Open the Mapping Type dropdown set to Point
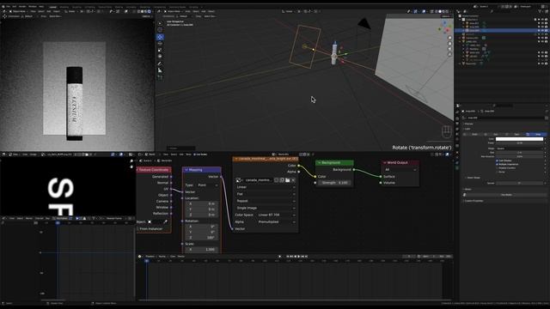 [208, 185]
